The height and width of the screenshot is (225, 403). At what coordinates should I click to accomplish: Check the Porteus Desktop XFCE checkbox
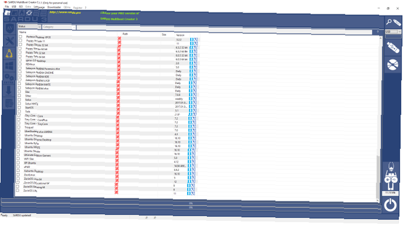(21, 37)
